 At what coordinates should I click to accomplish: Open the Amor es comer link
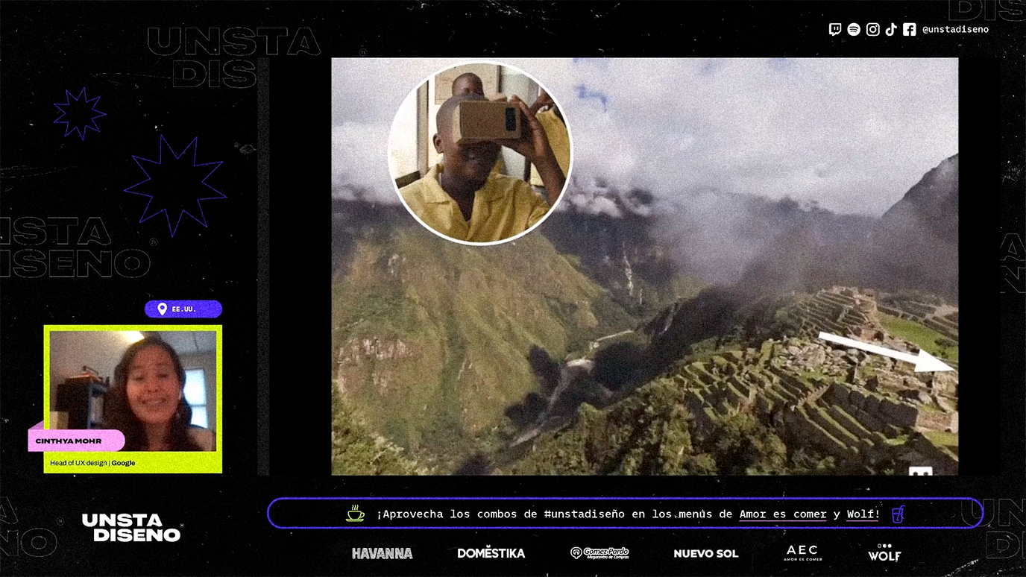click(783, 514)
